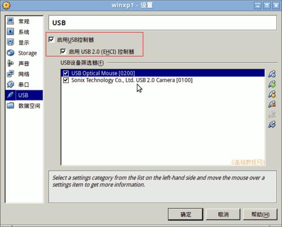Toggle 启用USB控制器 checkbox
This screenshot has width=282, height=227.
pos(51,40)
